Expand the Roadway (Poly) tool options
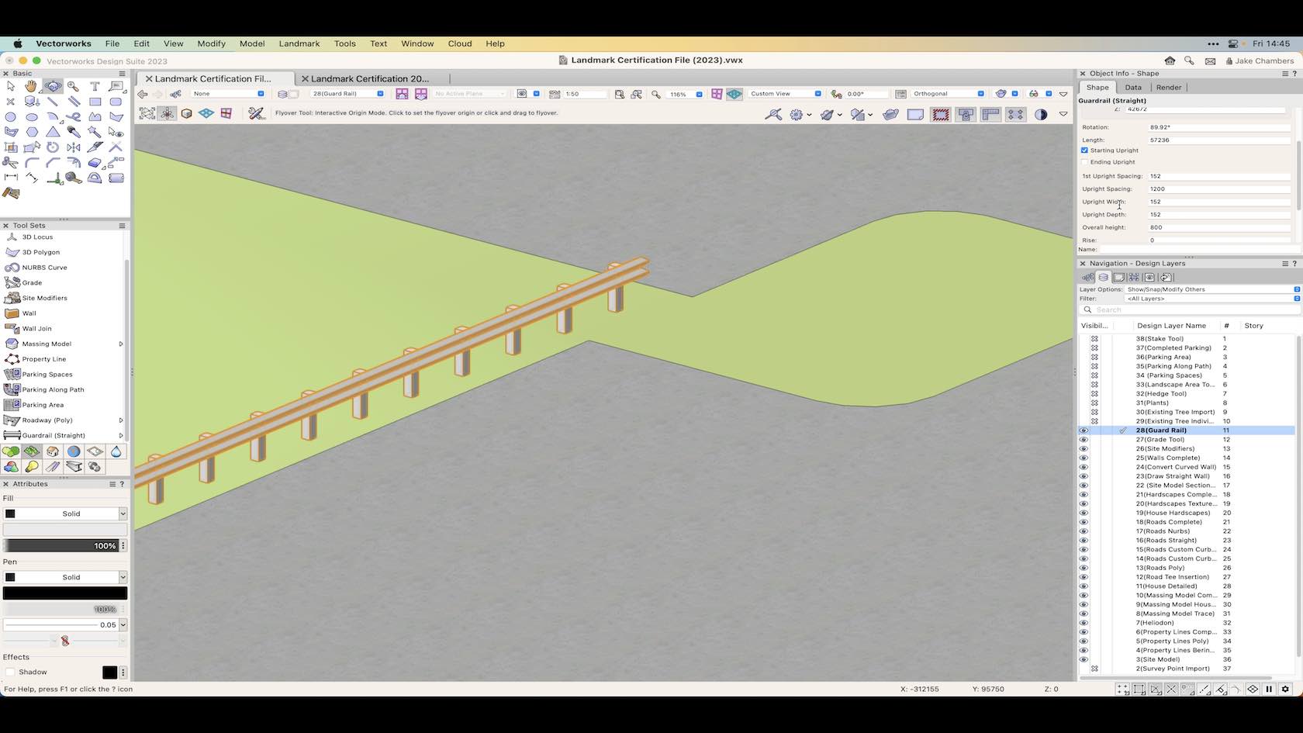This screenshot has width=1303, height=733. point(121,420)
